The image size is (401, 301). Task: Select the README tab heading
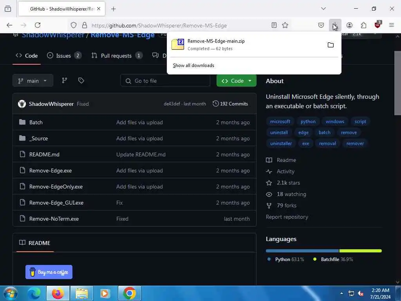35,243
